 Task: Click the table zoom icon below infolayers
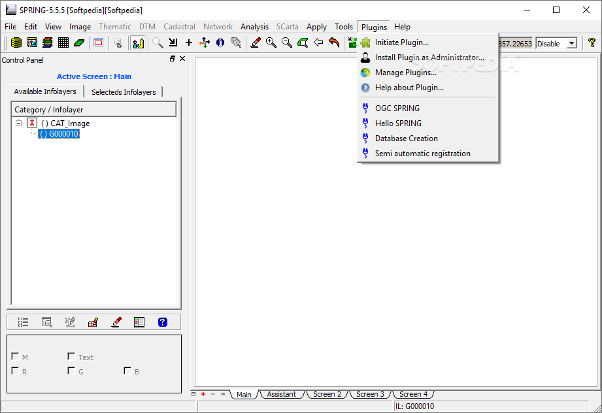pos(46,322)
